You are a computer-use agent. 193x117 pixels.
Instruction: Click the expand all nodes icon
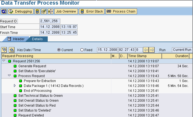pos(4,50)
